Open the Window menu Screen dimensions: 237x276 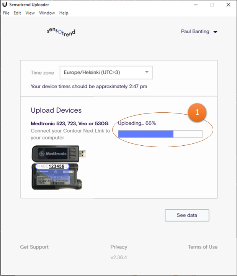(47, 13)
